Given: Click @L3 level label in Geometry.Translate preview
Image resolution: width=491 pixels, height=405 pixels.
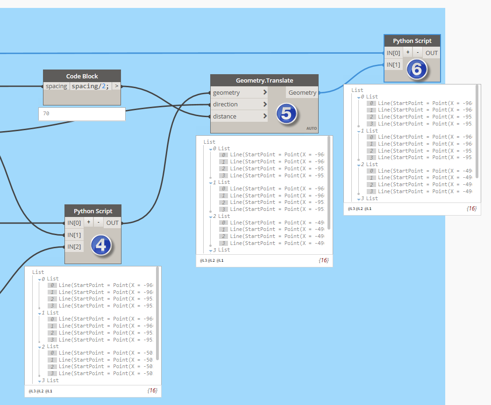Looking at the screenshot, I should coord(203,260).
